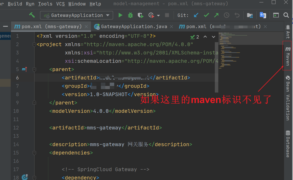Open Search Everywhere magnifier icon

click(x=286, y=15)
